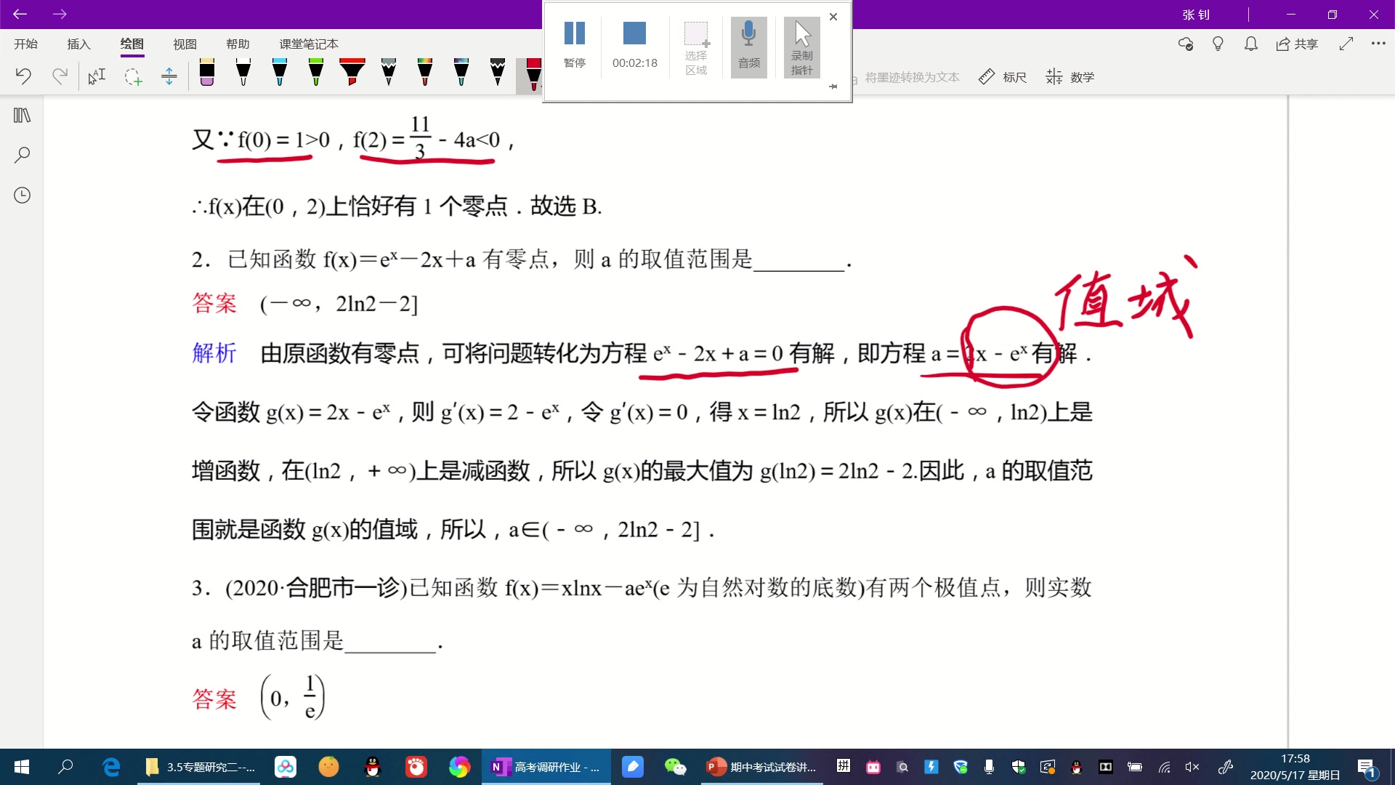Select the red pen color swatch
The height and width of the screenshot is (785, 1395).
tap(533, 75)
